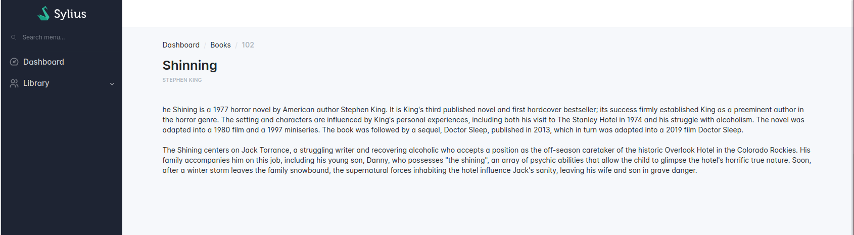
Task: Click the Sylius brand name text
Action: click(70, 14)
